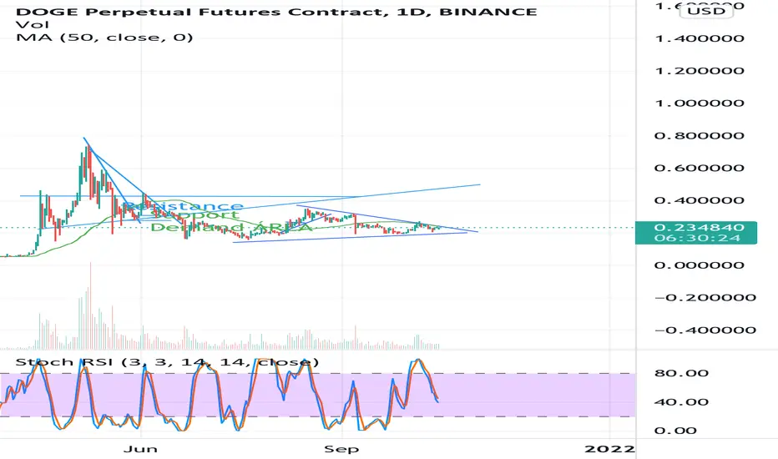Click the 40.00 Stoch RSI axis value
This screenshot has width=778, height=459.
[681, 402]
